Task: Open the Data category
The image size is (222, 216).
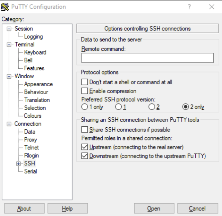Action: tap(30, 132)
